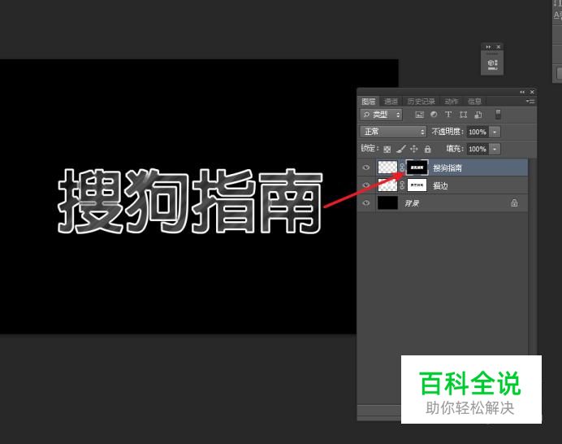562x444 pixels.
Task: Filter layers by pixel layer type
Action: pyautogui.click(x=419, y=115)
